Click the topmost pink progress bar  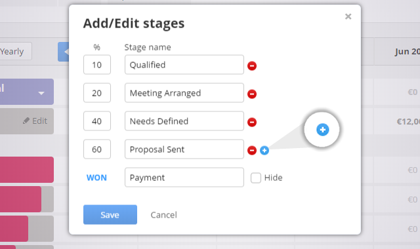[27, 170]
